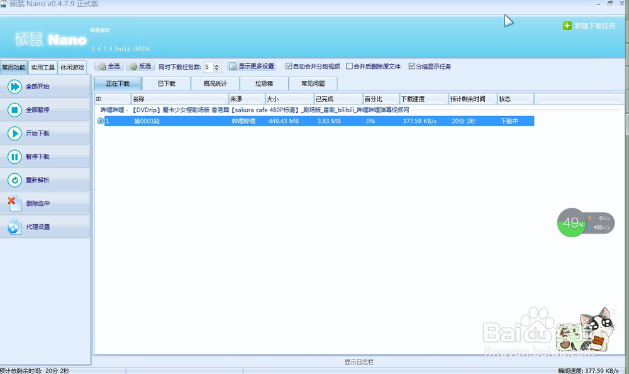The image size is (629, 374).
Task: Click the 哔哩哔哩 source cell in row 1
Action: (243, 121)
